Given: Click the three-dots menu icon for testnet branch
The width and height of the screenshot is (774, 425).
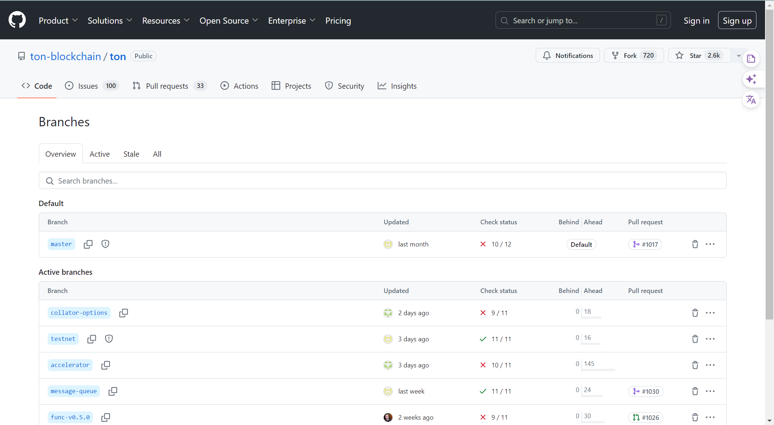Looking at the screenshot, I should pyautogui.click(x=711, y=339).
